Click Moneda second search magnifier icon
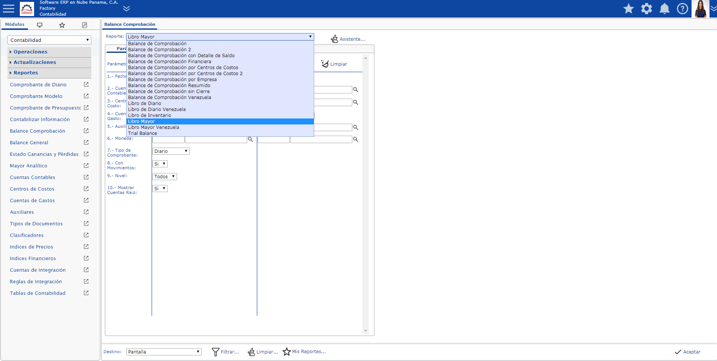Image resolution: width=717 pixels, height=361 pixels. (x=356, y=139)
